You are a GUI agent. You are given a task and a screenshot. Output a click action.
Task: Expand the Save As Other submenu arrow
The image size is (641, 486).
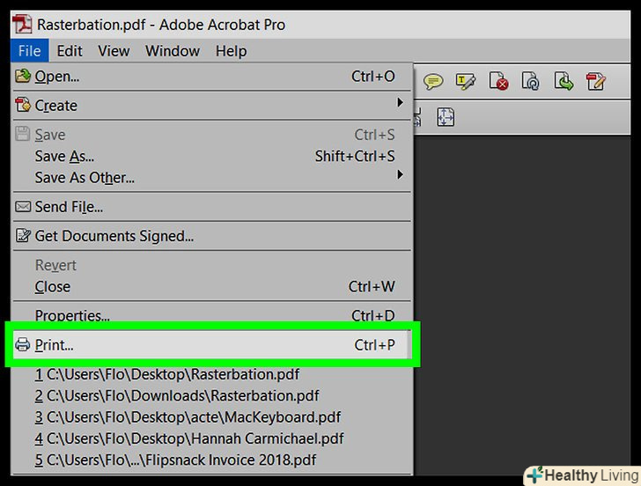tap(401, 174)
